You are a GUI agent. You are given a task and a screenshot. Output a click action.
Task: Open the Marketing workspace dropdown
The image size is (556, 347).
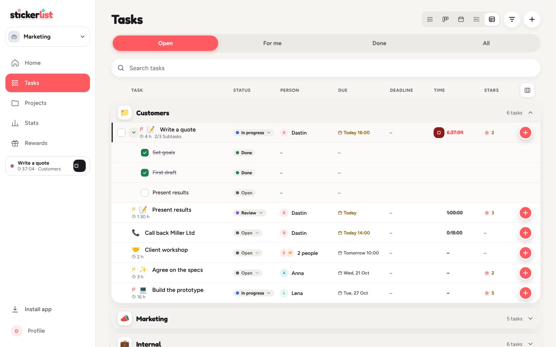click(47, 37)
